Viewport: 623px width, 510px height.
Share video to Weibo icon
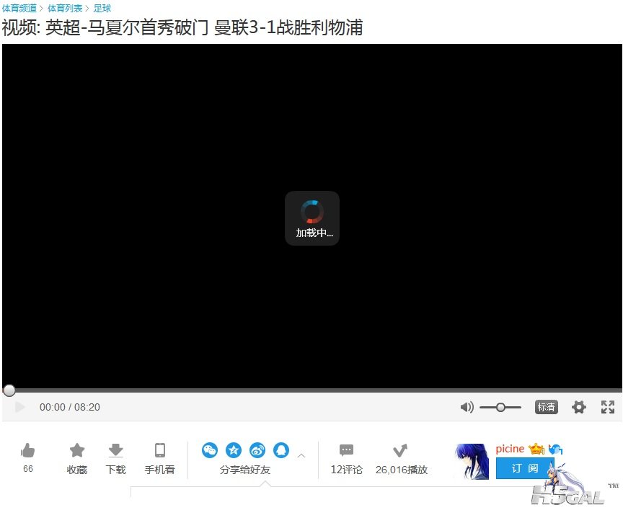pos(257,450)
